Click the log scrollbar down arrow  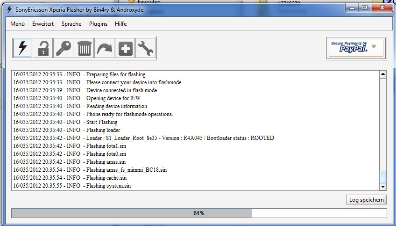(x=383, y=187)
